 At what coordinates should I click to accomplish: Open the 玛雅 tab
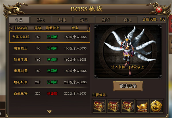click(62, 20)
